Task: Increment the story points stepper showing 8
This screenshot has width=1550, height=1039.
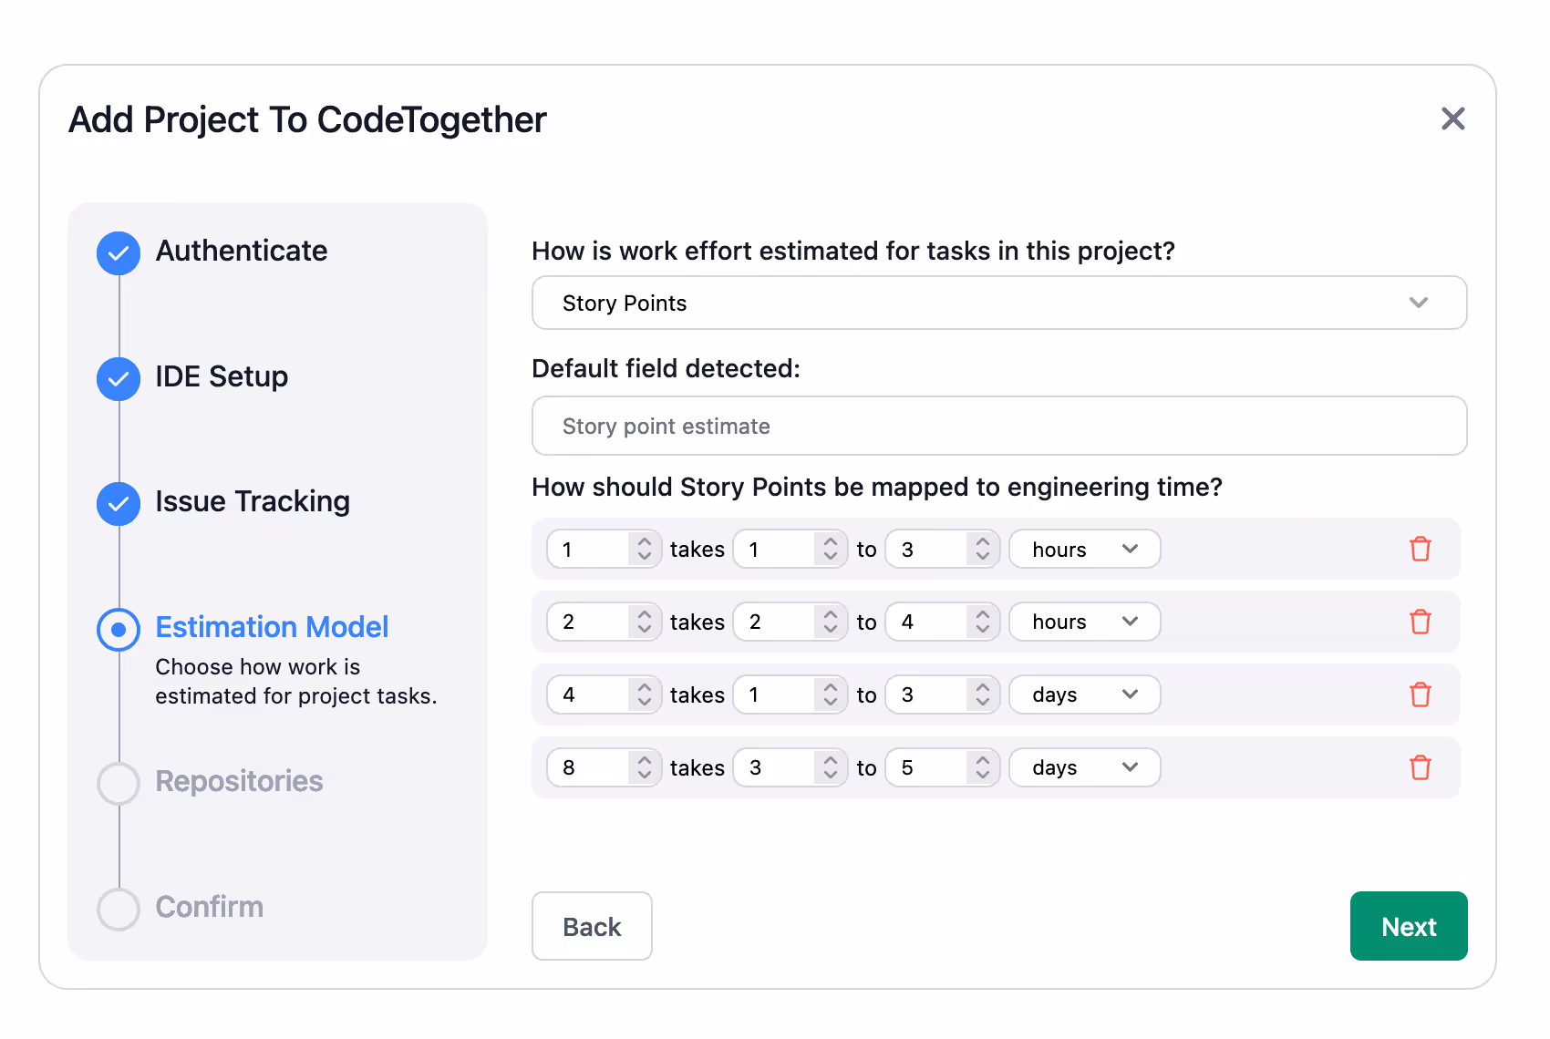Action: (645, 759)
